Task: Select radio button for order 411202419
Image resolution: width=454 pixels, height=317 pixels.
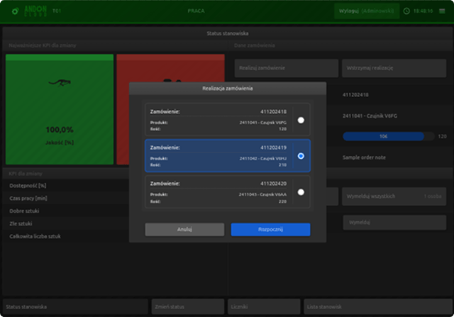Action: point(301,156)
